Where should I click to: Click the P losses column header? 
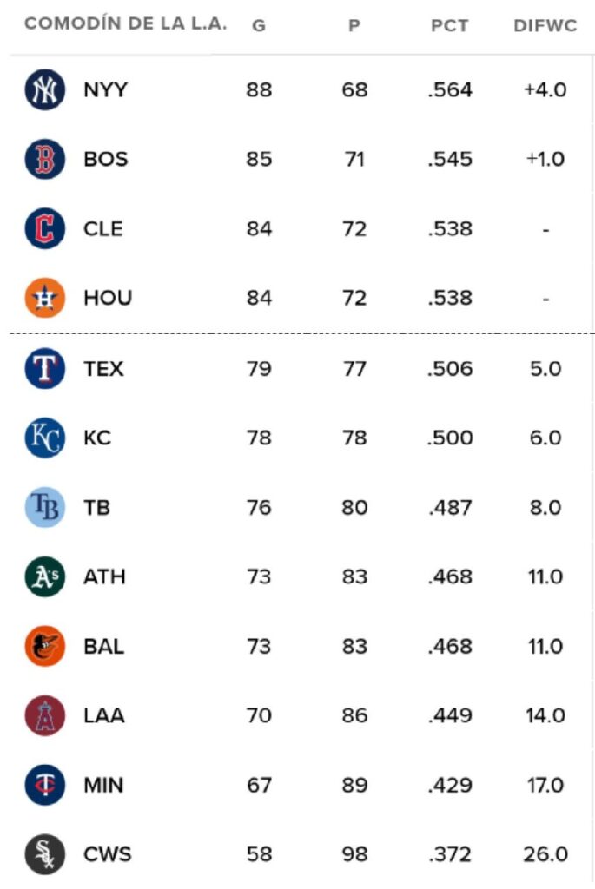pos(354,26)
